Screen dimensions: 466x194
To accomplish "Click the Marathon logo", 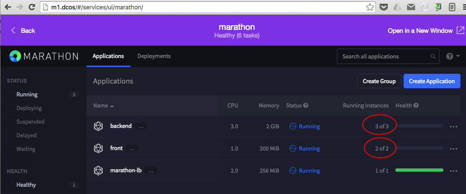I will (x=43, y=56).
